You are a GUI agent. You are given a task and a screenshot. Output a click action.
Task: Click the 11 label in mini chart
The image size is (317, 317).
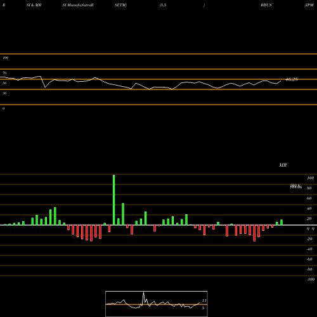click(204, 301)
